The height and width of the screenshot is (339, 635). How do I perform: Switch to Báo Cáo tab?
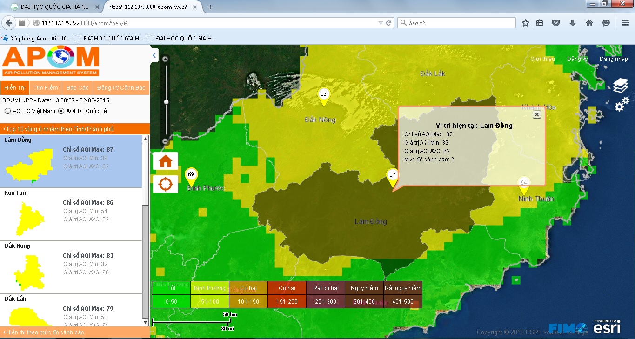point(77,88)
